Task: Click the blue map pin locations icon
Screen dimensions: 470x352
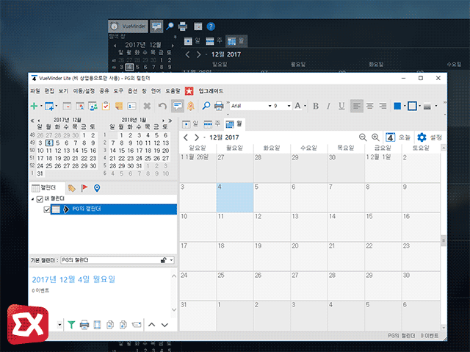Action: [x=97, y=188]
